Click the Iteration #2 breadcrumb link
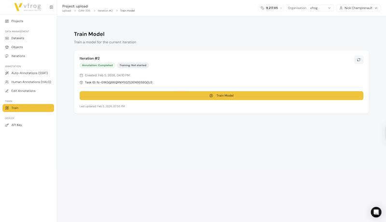This screenshot has width=386, height=222. 105,11
